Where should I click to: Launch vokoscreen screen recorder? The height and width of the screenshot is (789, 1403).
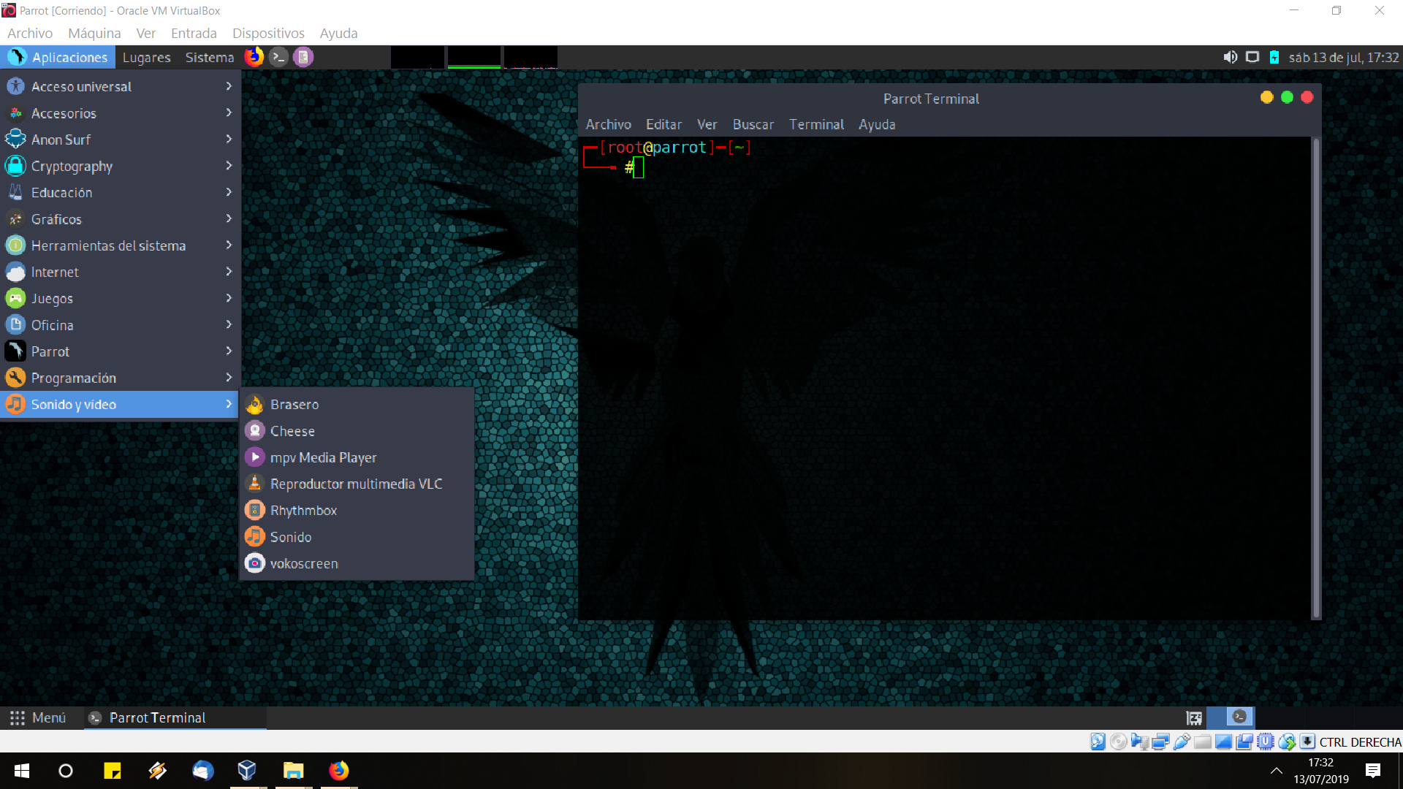(x=357, y=563)
